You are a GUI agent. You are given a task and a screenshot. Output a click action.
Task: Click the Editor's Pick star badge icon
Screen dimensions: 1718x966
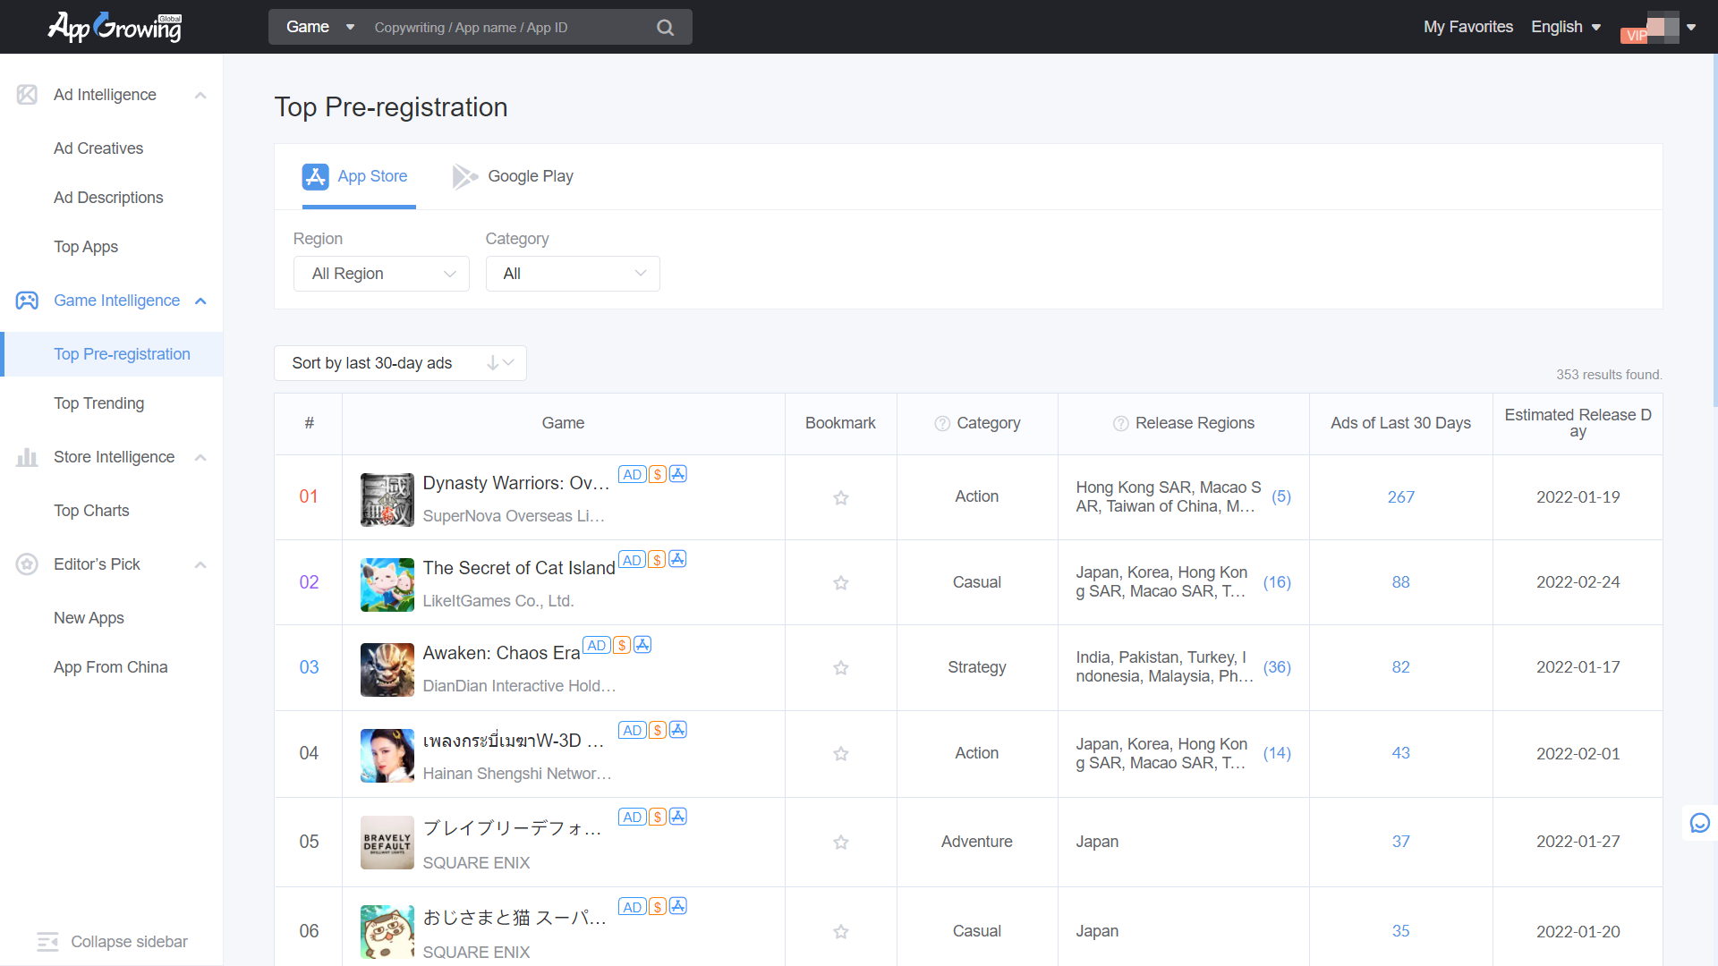coord(27,564)
